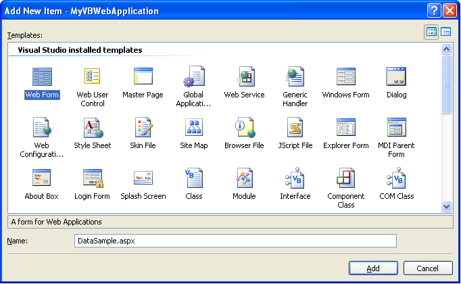Click the Add button
The image size is (461, 284).
(x=373, y=268)
